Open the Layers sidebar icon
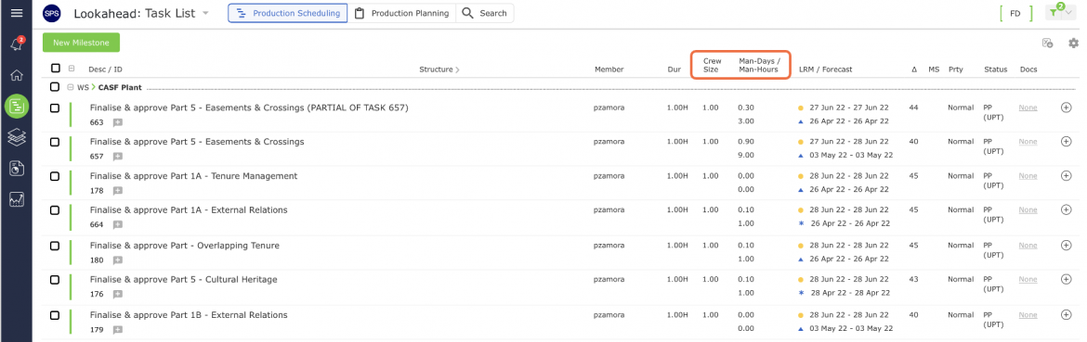This screenshot has height=342, width=1087. pos(17,137)
